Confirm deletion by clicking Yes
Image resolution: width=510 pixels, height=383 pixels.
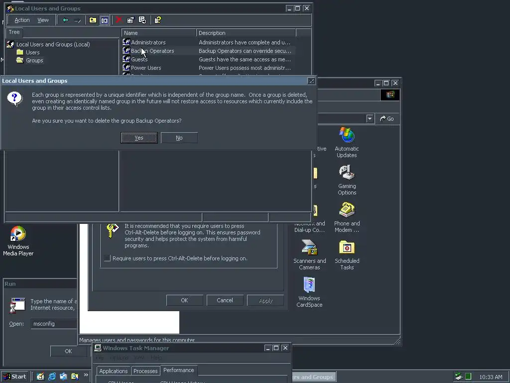[x=139, y=138]
